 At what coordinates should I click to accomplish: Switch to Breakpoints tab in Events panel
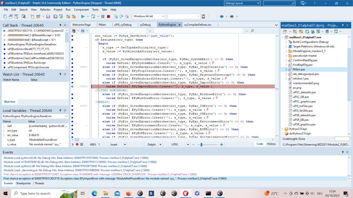(x=24, y=183)
